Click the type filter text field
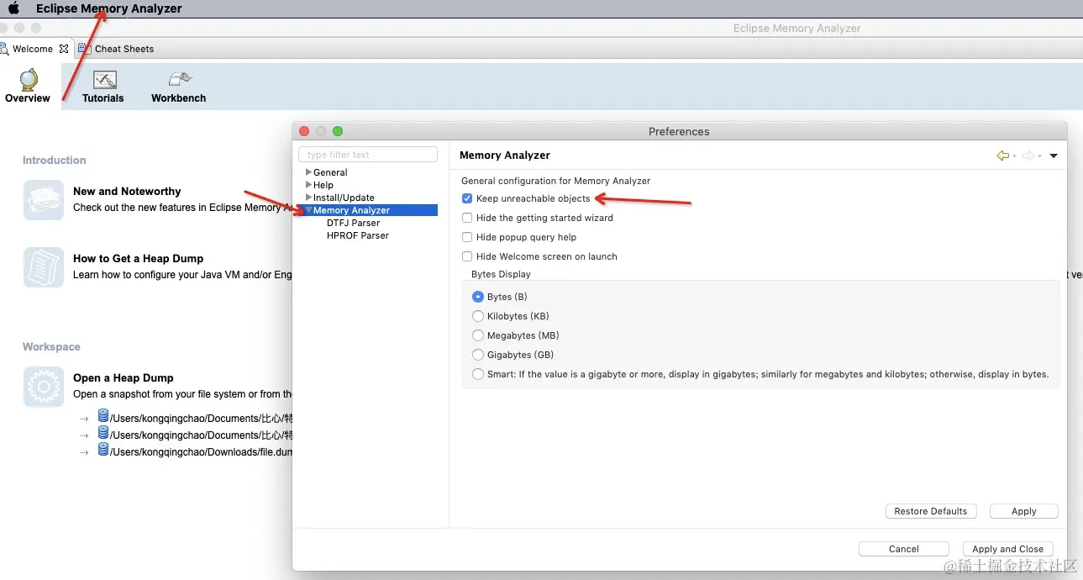 click(368, 155)
